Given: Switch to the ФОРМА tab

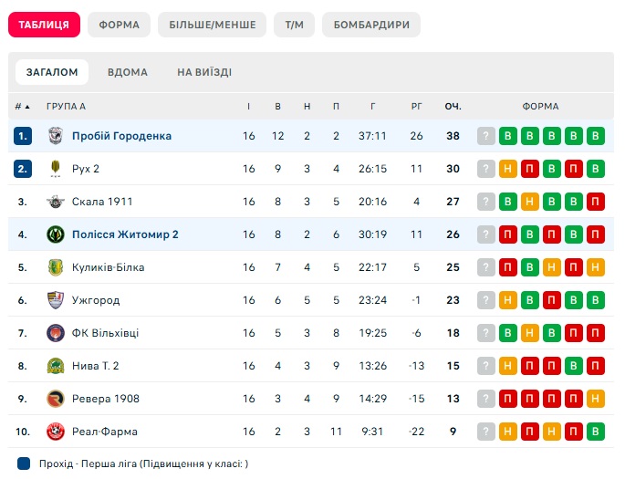Looking at the screenshot, I should 120,25.
